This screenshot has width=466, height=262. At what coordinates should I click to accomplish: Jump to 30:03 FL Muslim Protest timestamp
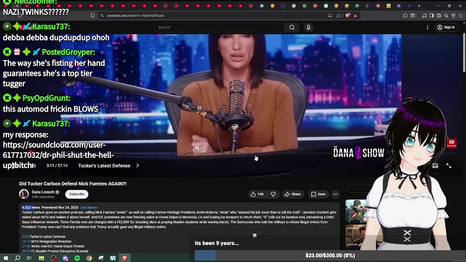click(x=26, y=251)
